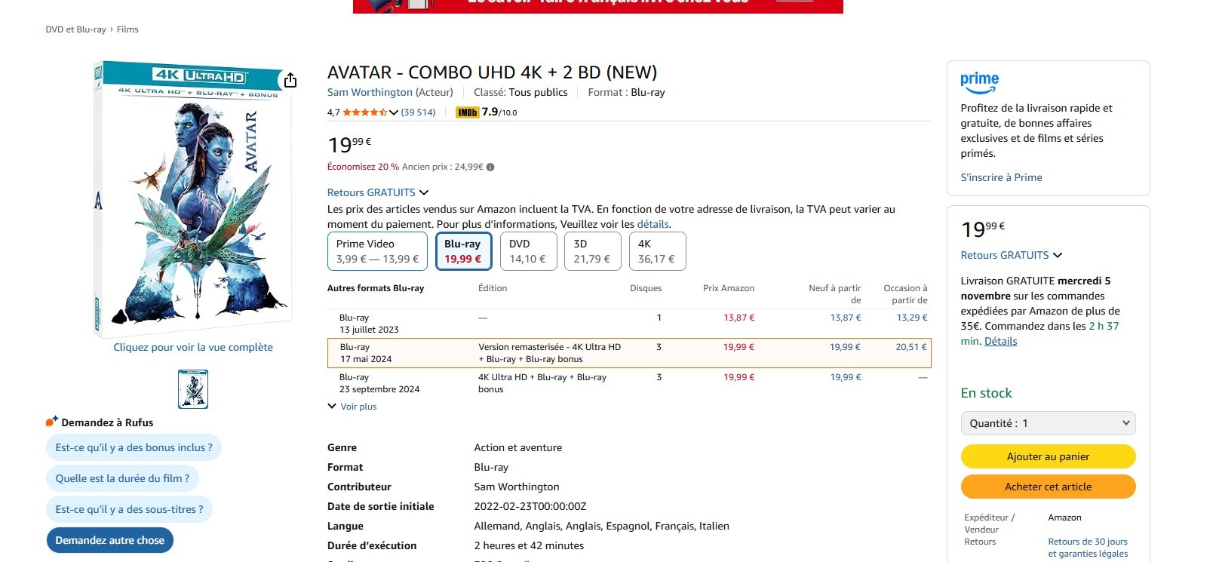Screen dimensions: 1216x562
Task: Ask Rufus about film duration
Action: pyautogui.click(x=122, y=478)
